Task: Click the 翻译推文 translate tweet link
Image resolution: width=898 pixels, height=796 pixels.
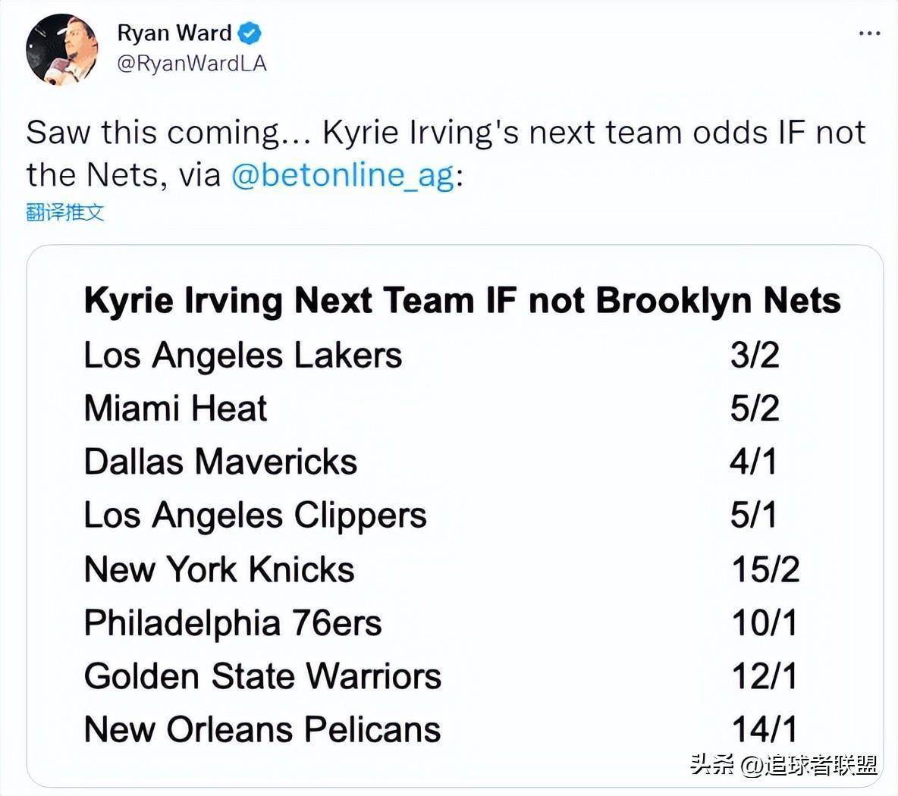Action: point(65,212)
